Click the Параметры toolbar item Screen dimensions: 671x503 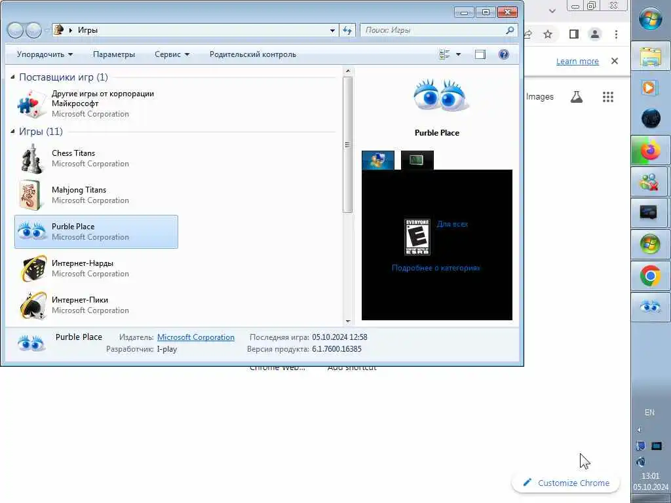[x=114, y=54]
